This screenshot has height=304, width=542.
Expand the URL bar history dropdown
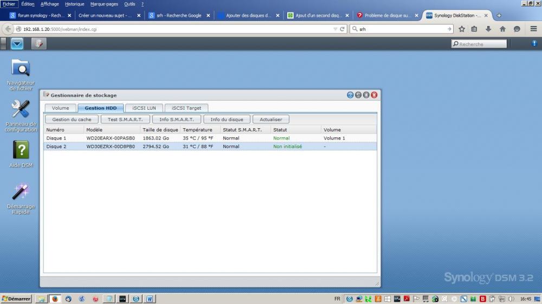334,29
